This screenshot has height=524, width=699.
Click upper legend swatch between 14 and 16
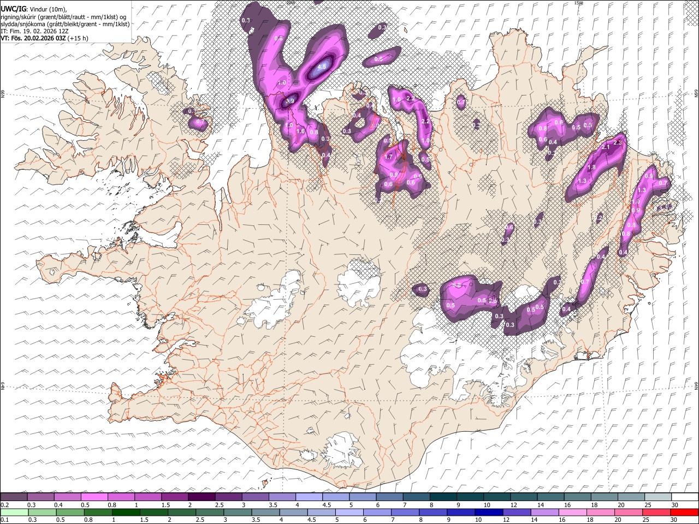click(x=550, y=497)
